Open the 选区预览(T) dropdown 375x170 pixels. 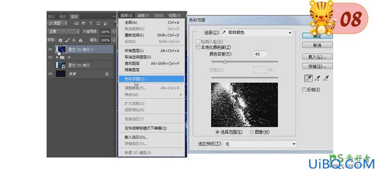click(260, 144)
